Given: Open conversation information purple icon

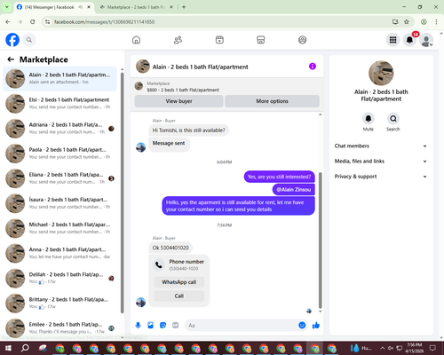Looking at the screenshot, I should pos(313,67).
